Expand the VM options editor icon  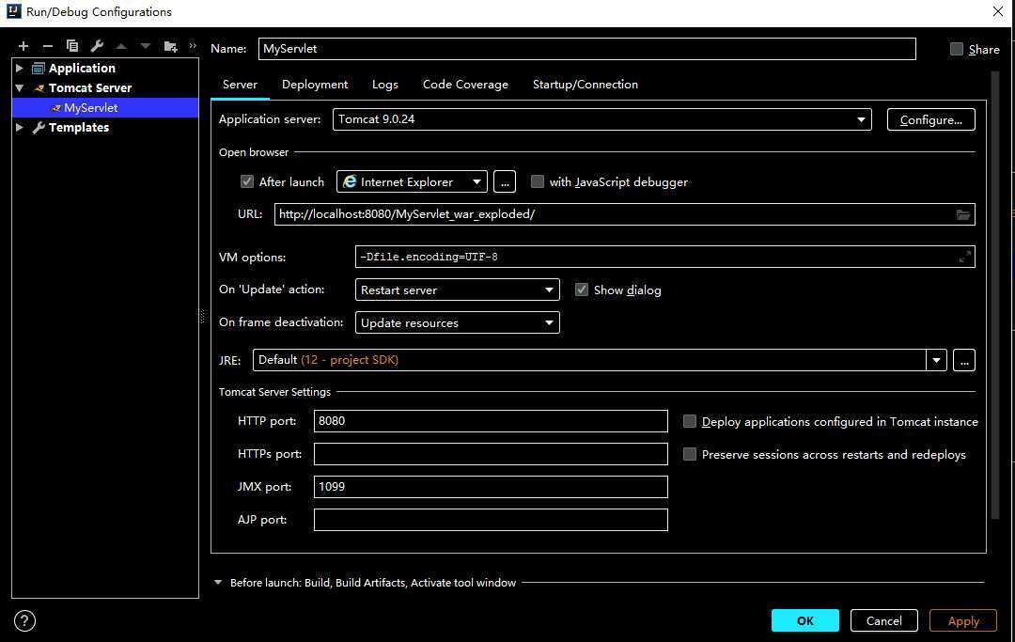coord(964,257)
